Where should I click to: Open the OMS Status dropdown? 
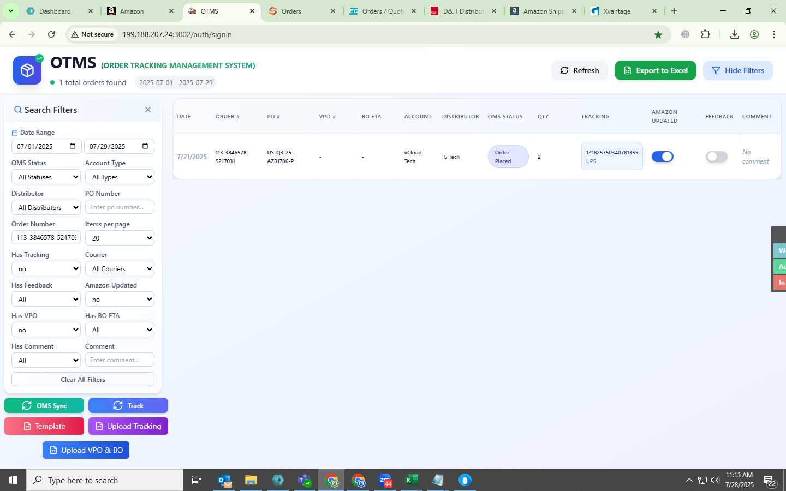tap(46, 177)
